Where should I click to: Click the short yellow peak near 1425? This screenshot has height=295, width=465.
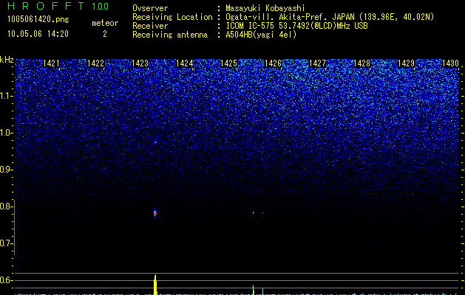click(x=253, y=290)
